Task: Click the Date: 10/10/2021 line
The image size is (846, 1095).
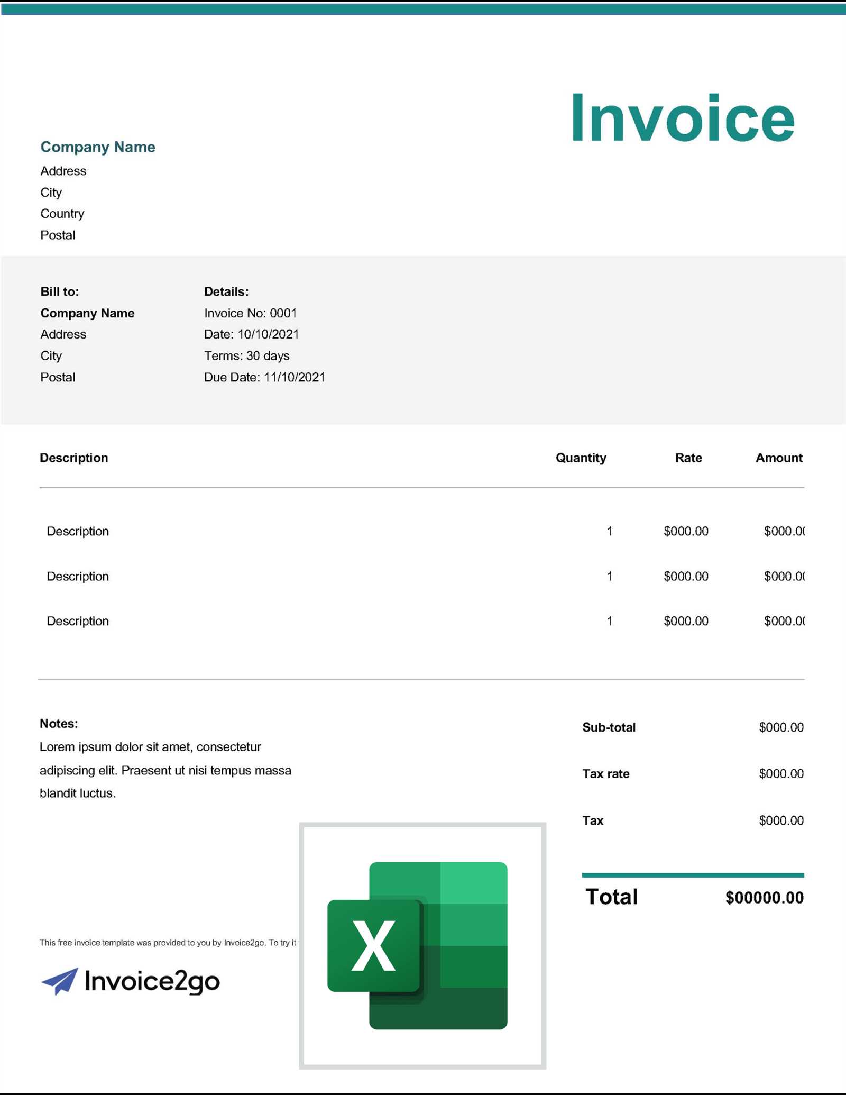Action: point(252,334)
